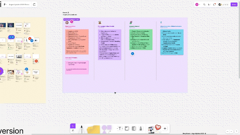The width and height of the screenshot is (240, 135).
Task: Select the Move cursor tool
Action: point(73,126)
